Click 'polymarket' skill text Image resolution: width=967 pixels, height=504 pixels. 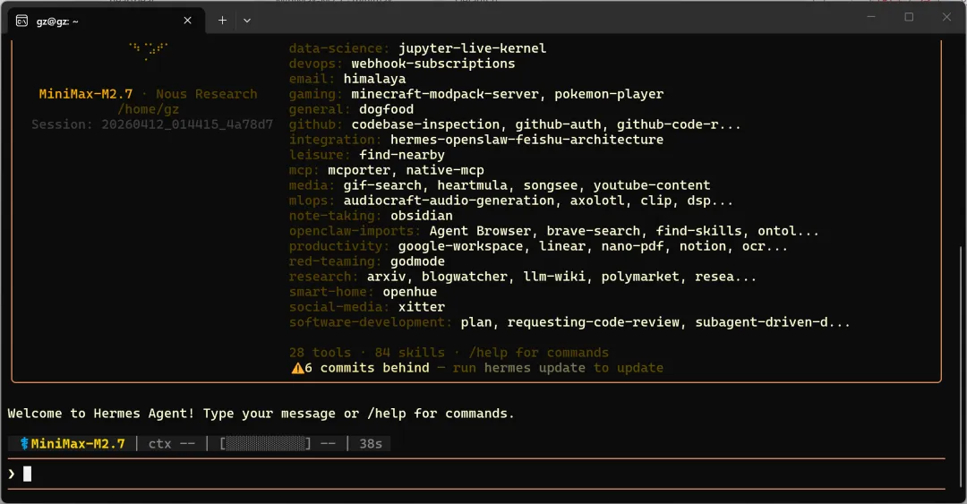640,277
